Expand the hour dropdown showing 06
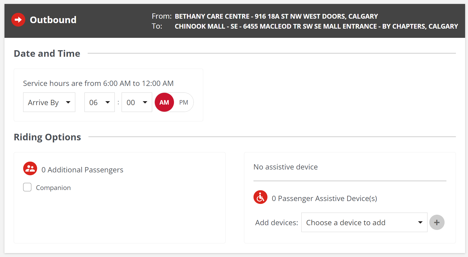The image size is (468, 257). pos(99,102)
